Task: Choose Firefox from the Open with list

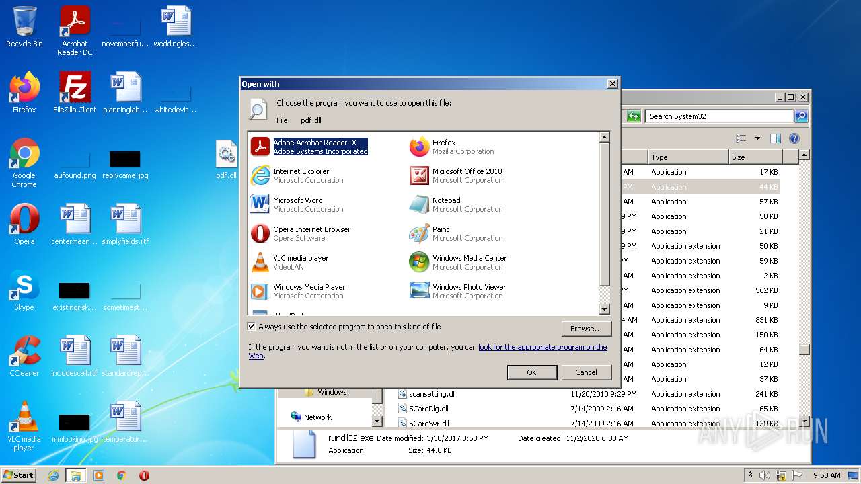Action: [452, 147]
